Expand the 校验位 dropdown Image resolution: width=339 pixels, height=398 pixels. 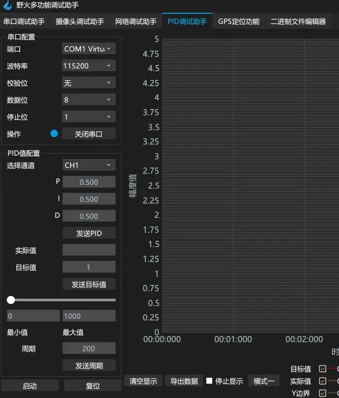(89, 83)
